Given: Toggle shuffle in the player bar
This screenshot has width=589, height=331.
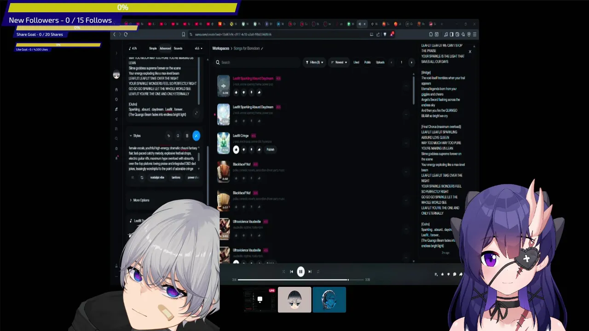Looking at the screenshot, I should pyautogui.click(x=283, y=272).
